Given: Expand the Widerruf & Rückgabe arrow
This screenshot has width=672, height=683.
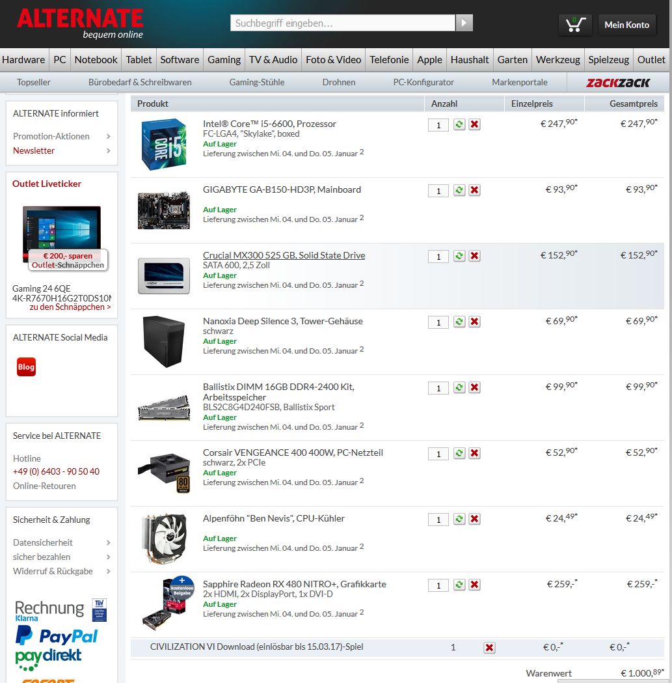Looking at the screenshot, I should coord(109,572).
